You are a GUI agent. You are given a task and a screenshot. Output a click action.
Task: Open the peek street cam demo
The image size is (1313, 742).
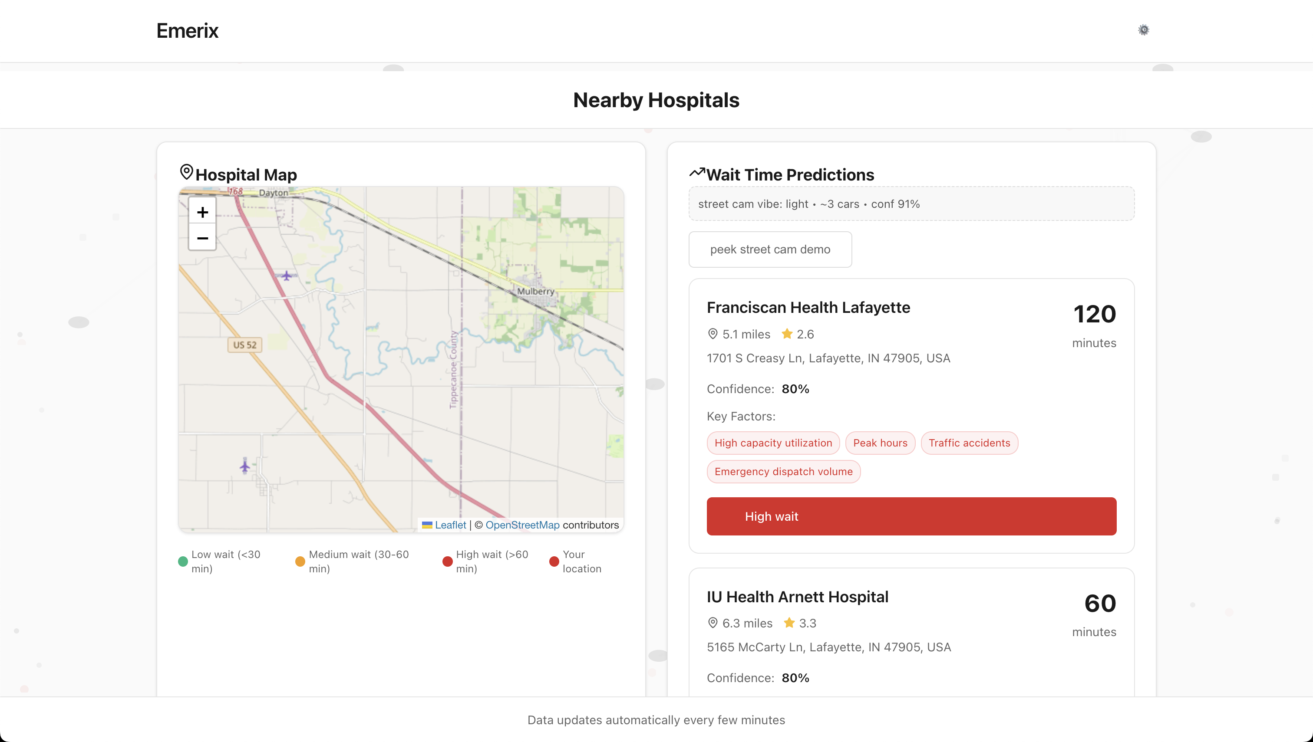tap(770, 249)
